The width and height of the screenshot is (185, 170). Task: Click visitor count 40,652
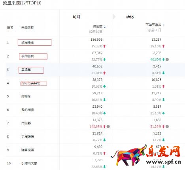97,67
